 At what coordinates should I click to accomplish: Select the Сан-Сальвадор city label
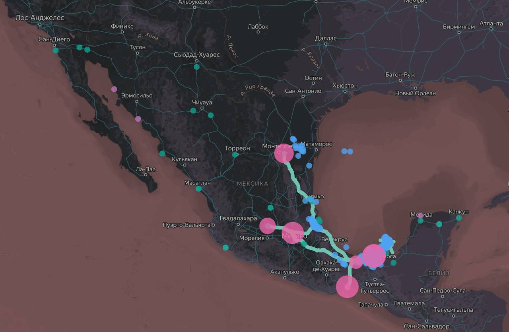click(x=426, y=326)
